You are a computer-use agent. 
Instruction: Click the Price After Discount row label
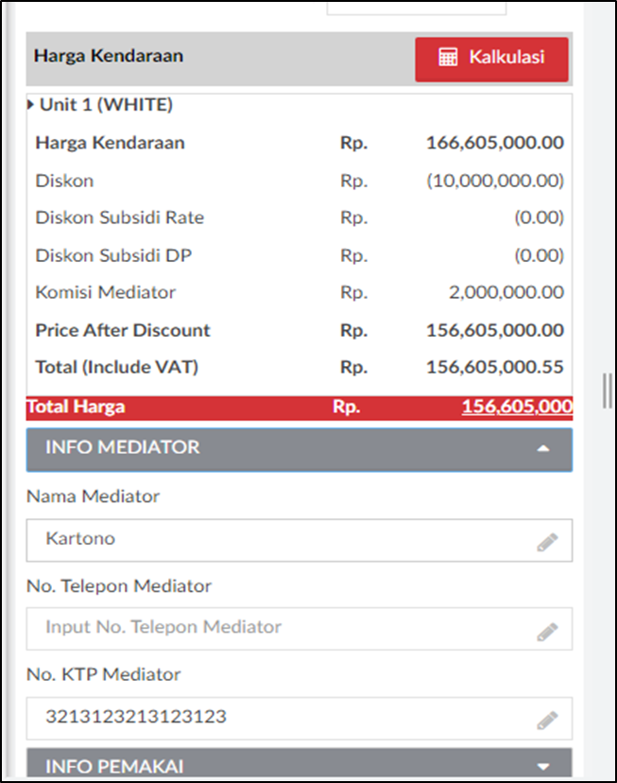click(123, 331)
